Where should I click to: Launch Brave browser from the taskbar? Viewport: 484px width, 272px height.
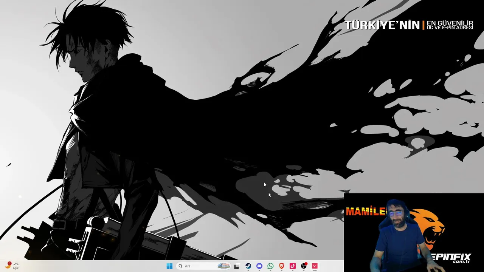tap(281, 266)
